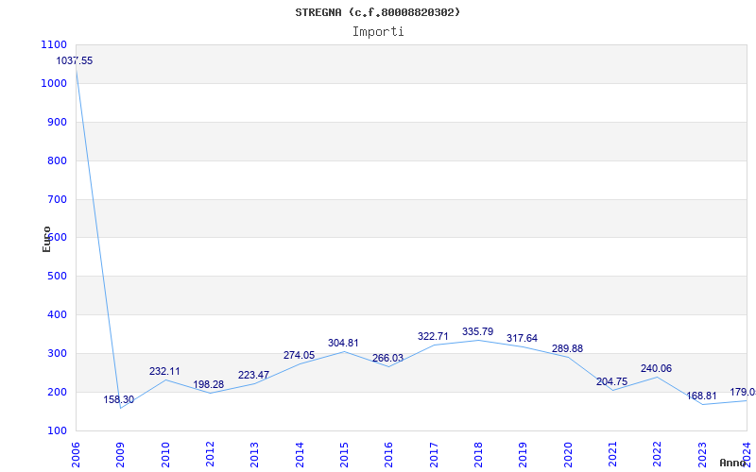Click the 317.64 data value label
Image resolution: width=756 pixels, height=472 pixels.
click(x=522, y=338)
